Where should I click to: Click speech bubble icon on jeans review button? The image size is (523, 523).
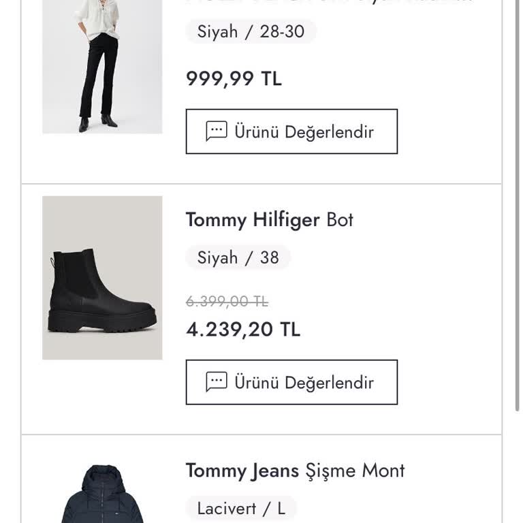217,131
